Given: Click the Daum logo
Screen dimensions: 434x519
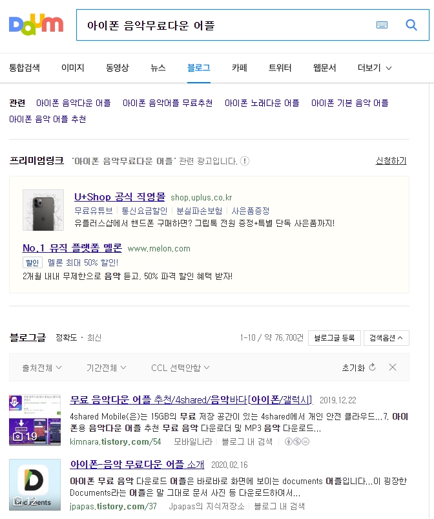Looking at the screenshot, I should [36, 25].
